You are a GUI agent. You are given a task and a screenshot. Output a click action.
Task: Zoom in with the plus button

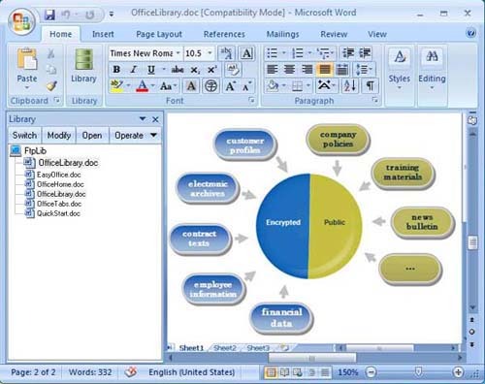pyautogui.click(x=458, y=372)
